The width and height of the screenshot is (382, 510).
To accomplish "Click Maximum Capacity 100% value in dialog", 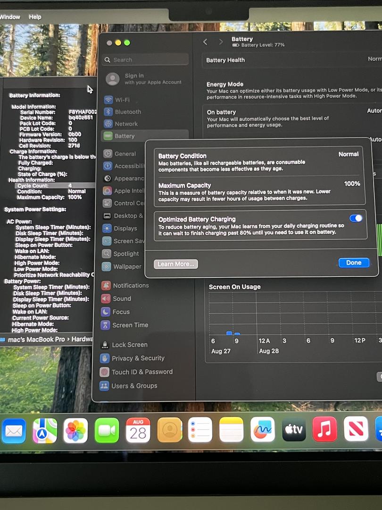I will point(352,184).
